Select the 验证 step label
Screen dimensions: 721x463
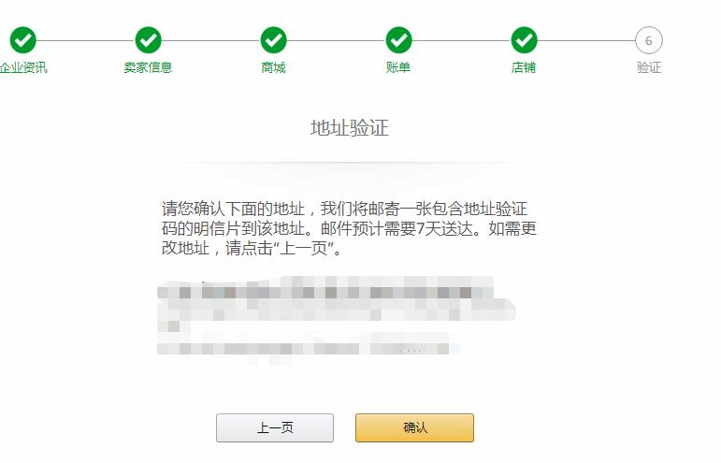[x=649, y=67]
